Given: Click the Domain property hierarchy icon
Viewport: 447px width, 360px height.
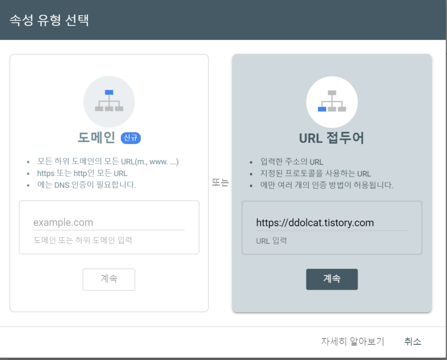Looking at the screenshot, I should (x=109, y=101).
